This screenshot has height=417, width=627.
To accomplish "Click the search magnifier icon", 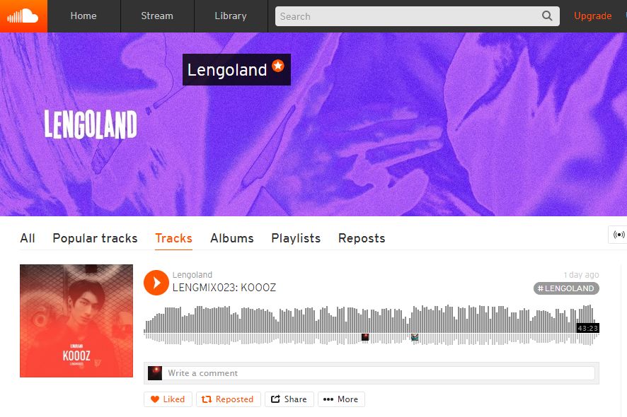I will click(546, 16).
